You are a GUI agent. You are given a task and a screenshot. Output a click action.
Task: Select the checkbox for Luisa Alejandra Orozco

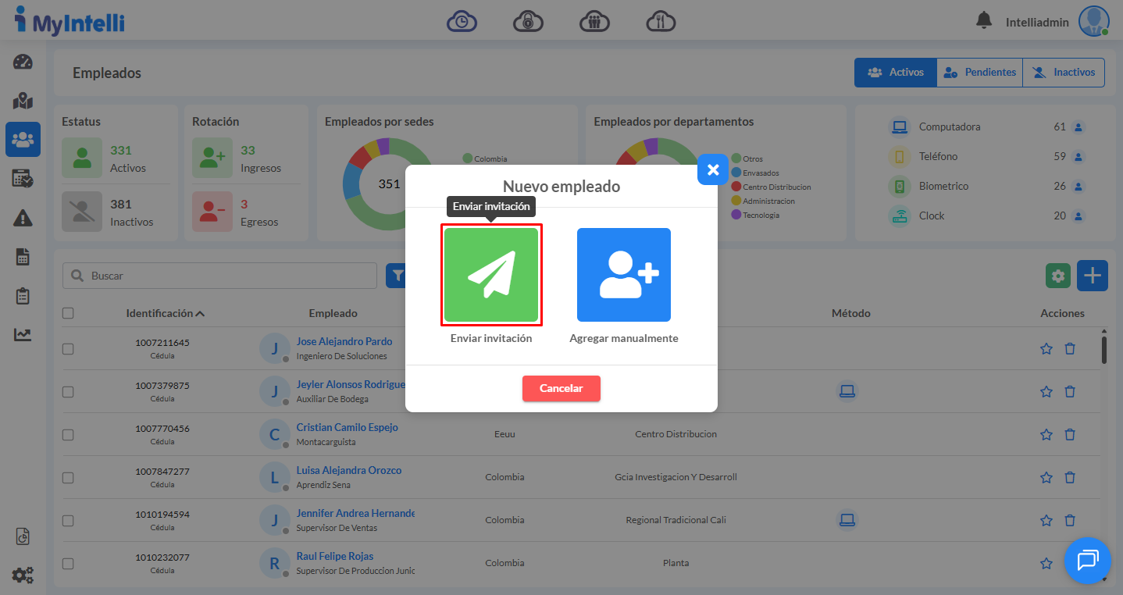(68, 477)
